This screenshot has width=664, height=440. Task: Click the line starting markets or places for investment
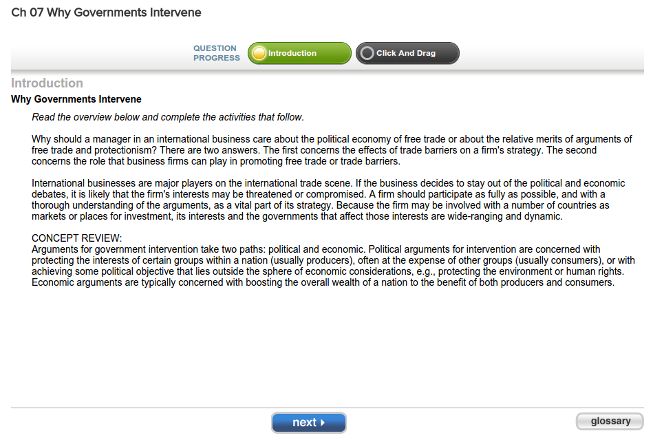click(297, 216)
